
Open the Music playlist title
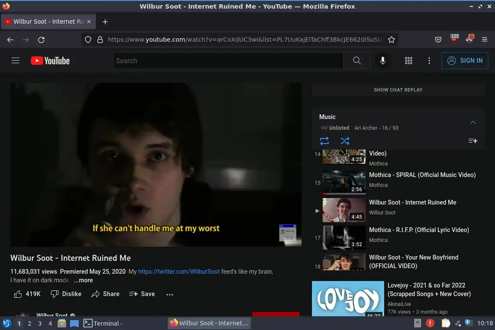click(327, 117)
